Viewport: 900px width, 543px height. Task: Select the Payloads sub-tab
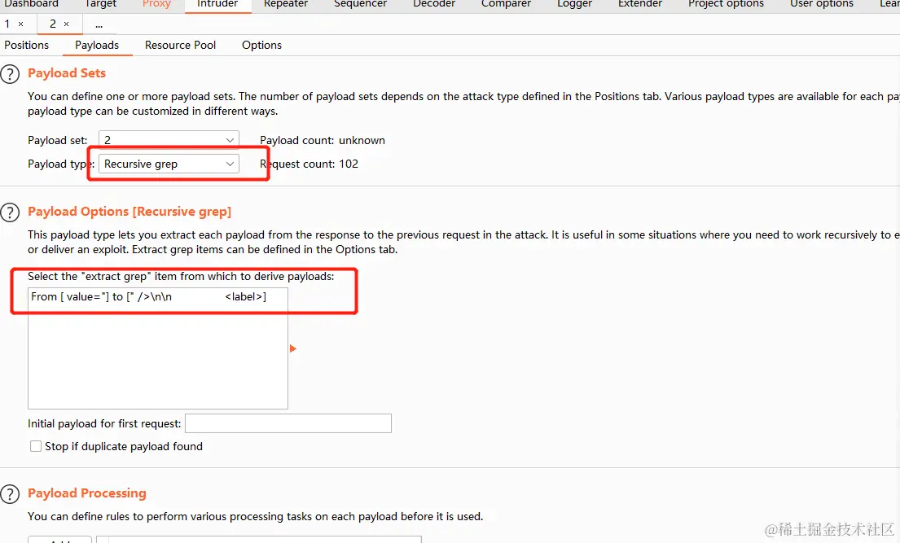click(x=97, y=45)
